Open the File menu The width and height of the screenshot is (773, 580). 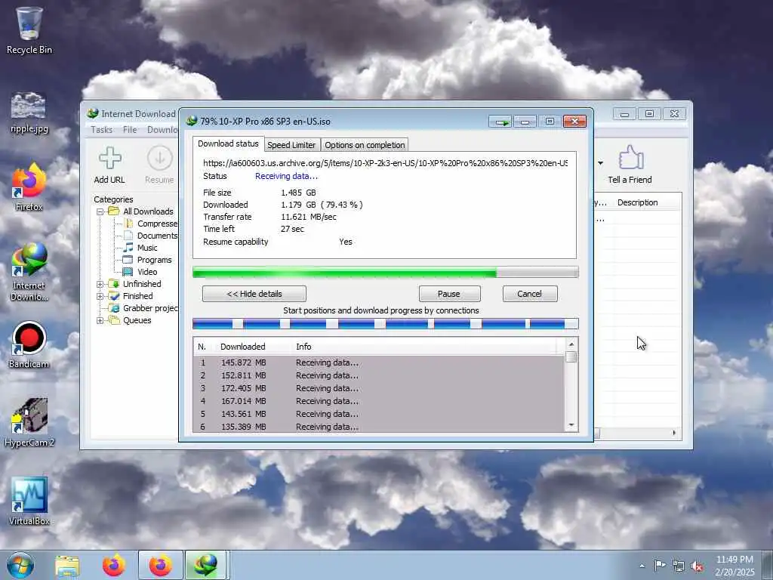130,130
